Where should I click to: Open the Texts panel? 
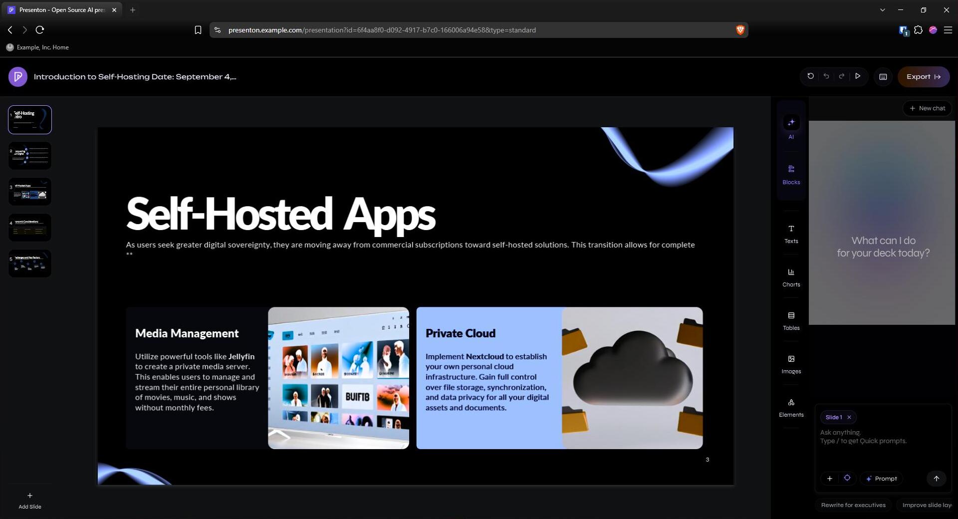click(x=791, y=234)
